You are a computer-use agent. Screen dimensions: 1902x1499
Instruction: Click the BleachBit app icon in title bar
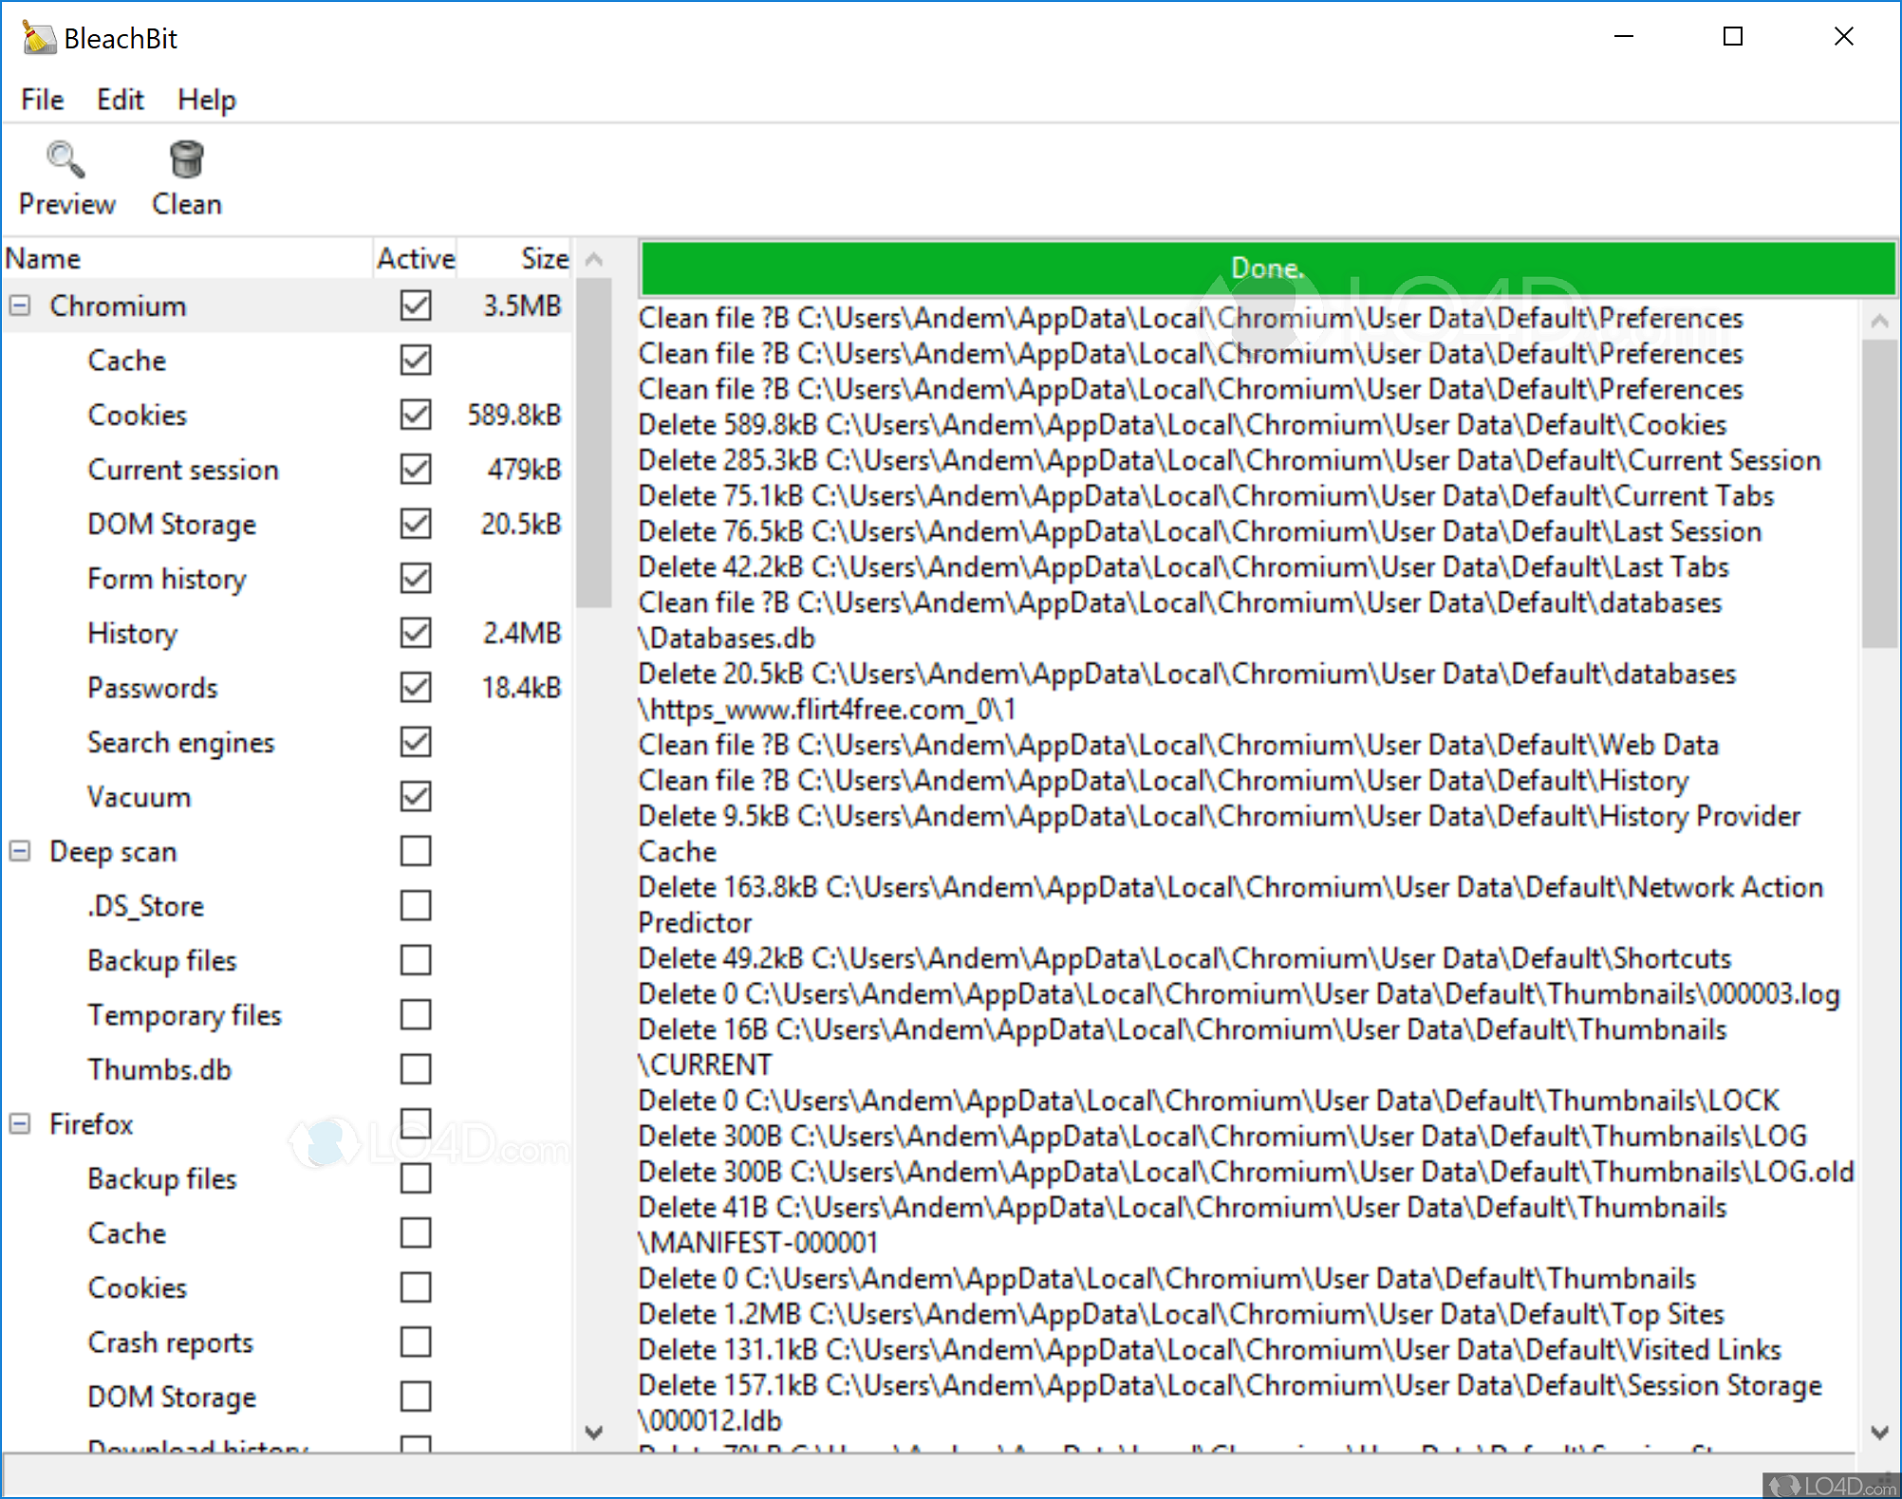(x=38, y=38)
